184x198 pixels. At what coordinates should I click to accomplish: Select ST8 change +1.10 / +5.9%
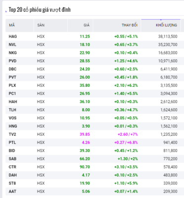[x=126, y=183]
